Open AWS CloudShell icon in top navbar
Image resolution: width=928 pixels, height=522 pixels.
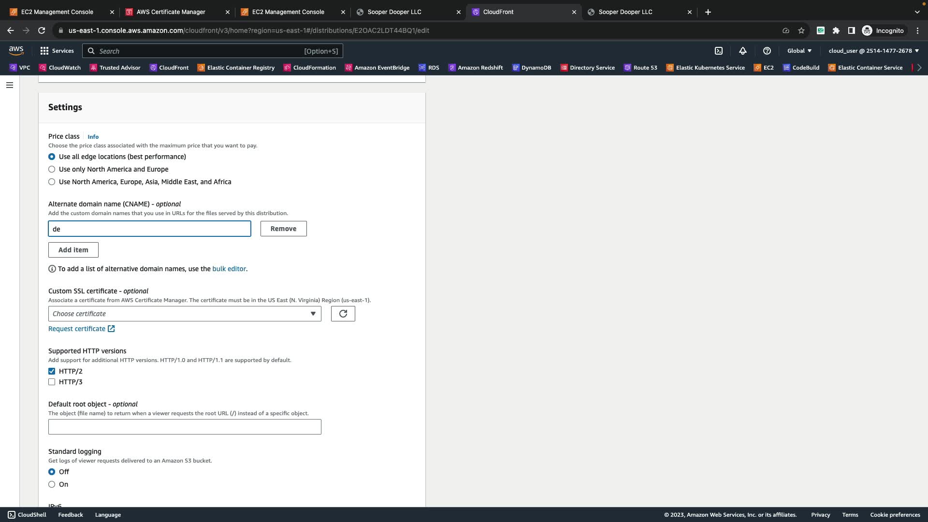click(x=719, y=51)
